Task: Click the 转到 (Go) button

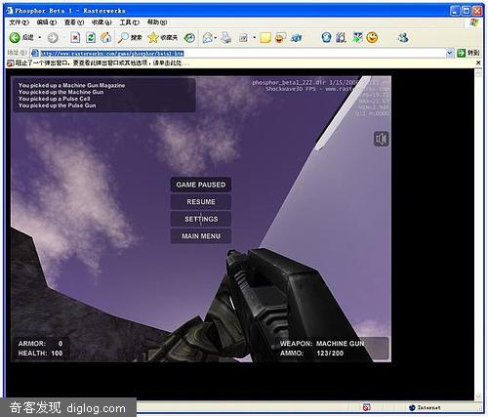Action: point(468,53)
